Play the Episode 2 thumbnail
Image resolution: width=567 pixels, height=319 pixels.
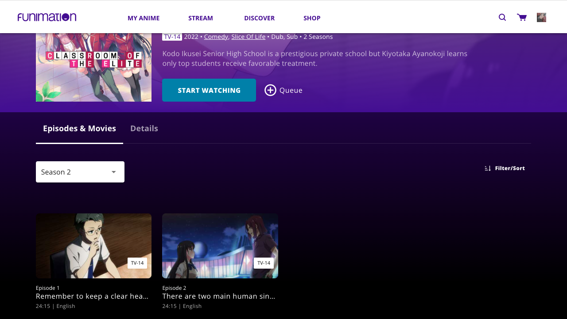[220, 246]
